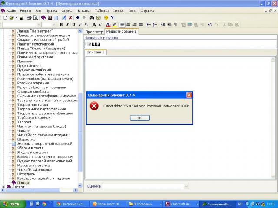
Task: Click the Open folder toolbar icon
Action: pyautogui.click(x=12, y=17)
